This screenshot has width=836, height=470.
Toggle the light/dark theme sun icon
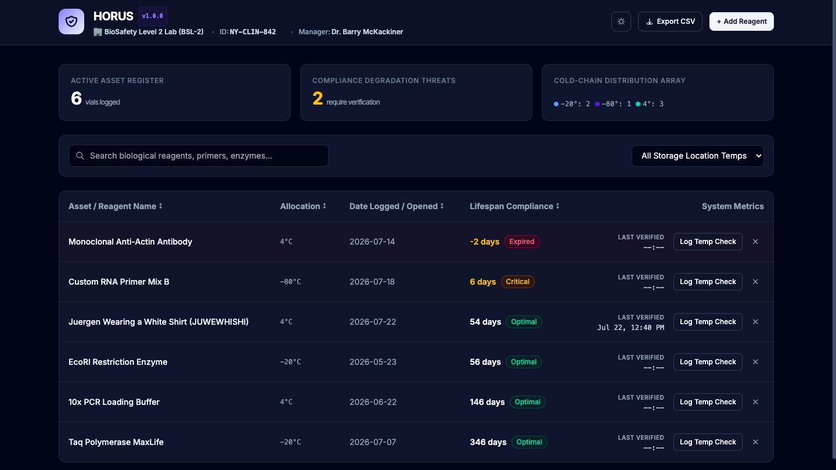(621, 21)
